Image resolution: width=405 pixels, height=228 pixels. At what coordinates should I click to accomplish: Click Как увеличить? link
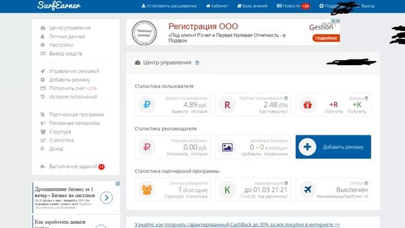[273, 196]
